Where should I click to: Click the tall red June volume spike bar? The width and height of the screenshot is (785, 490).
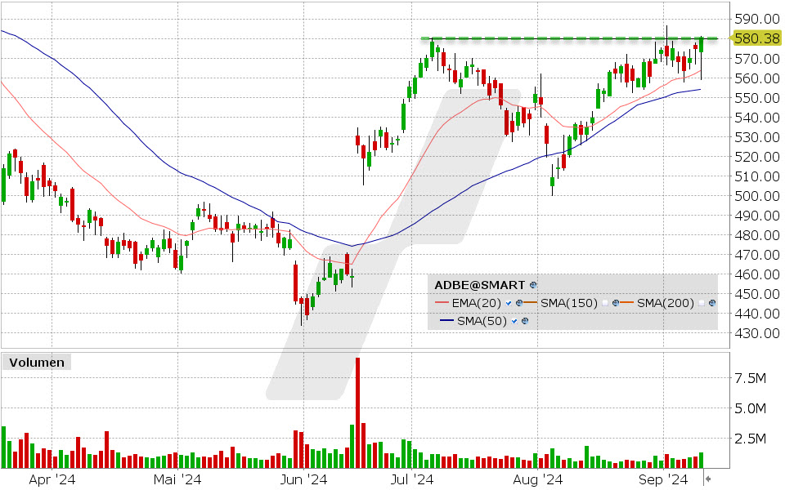[x=357, y=413]
